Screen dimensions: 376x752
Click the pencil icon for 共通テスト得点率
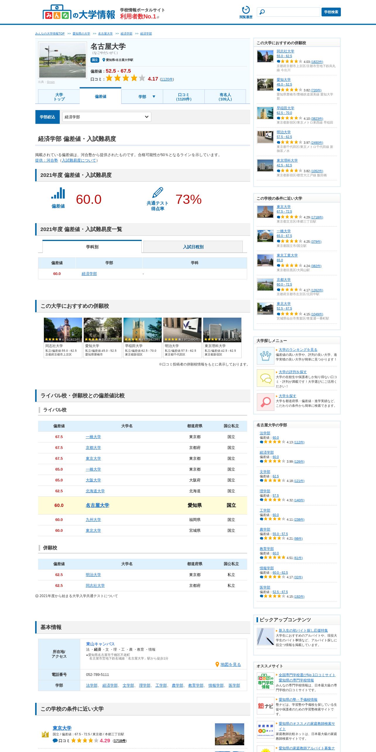[x=158, y=192]
